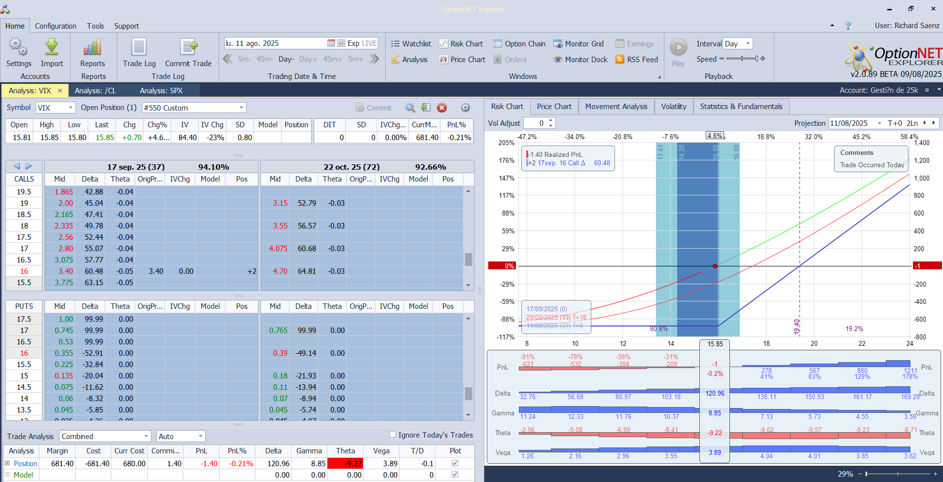Open the Trade Log document icon
The width and height of the screenshot is (943, 482).
(x=139, y=47)
